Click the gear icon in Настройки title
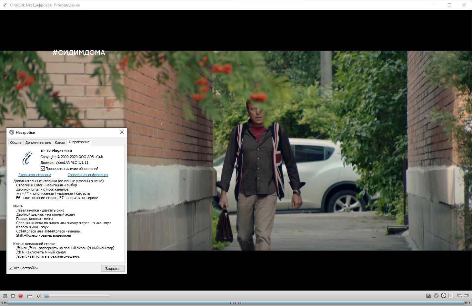The image size is (472, 306). point(12,132)
